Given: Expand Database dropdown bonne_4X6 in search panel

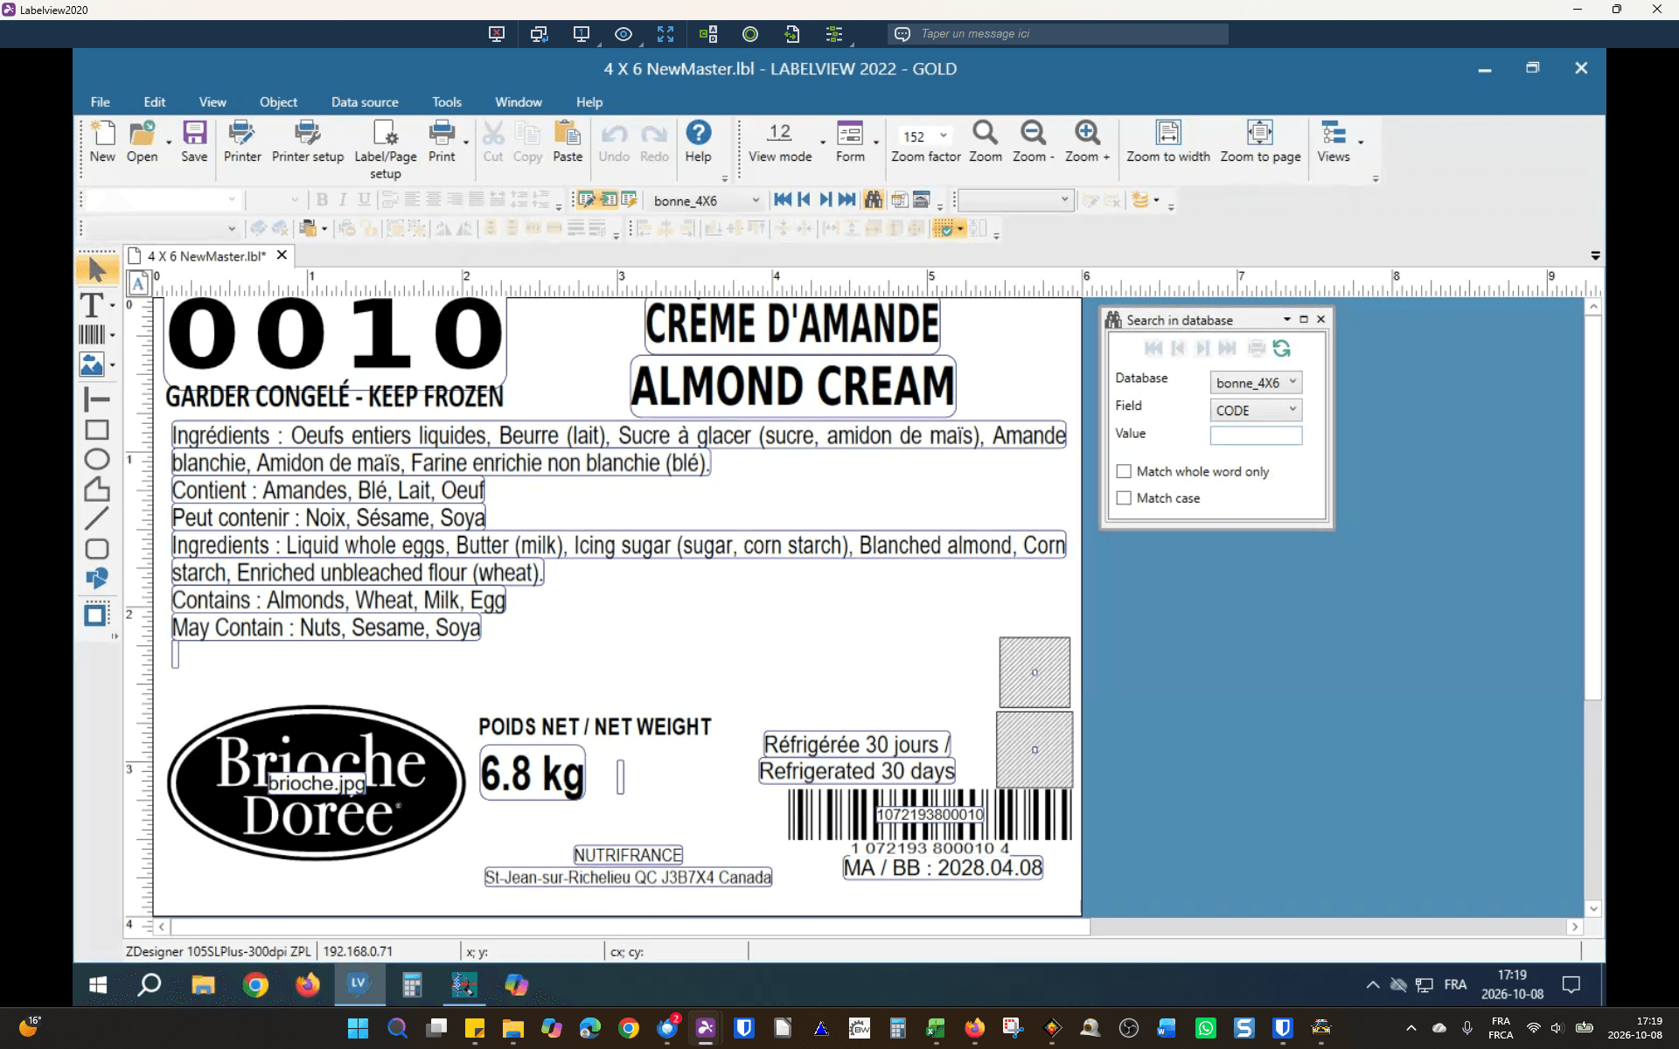Looking at the screenshot, I should [x=1292, y=382].
